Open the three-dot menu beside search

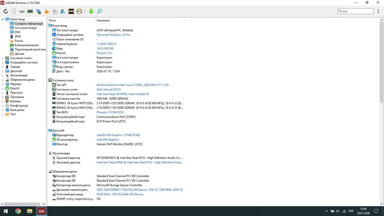click(x=378, y=11)
